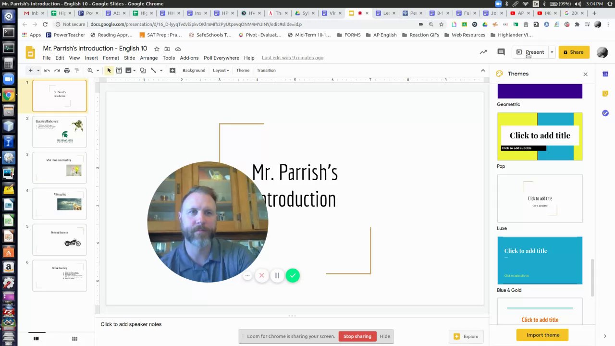Viewport: 615px width, 346px height.
Task: Add a comment with the toolbar icon
Action: click(x=172, y=71)
